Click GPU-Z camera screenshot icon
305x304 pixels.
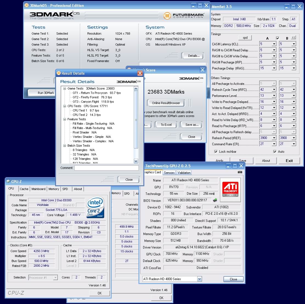(x=240, y=172)
